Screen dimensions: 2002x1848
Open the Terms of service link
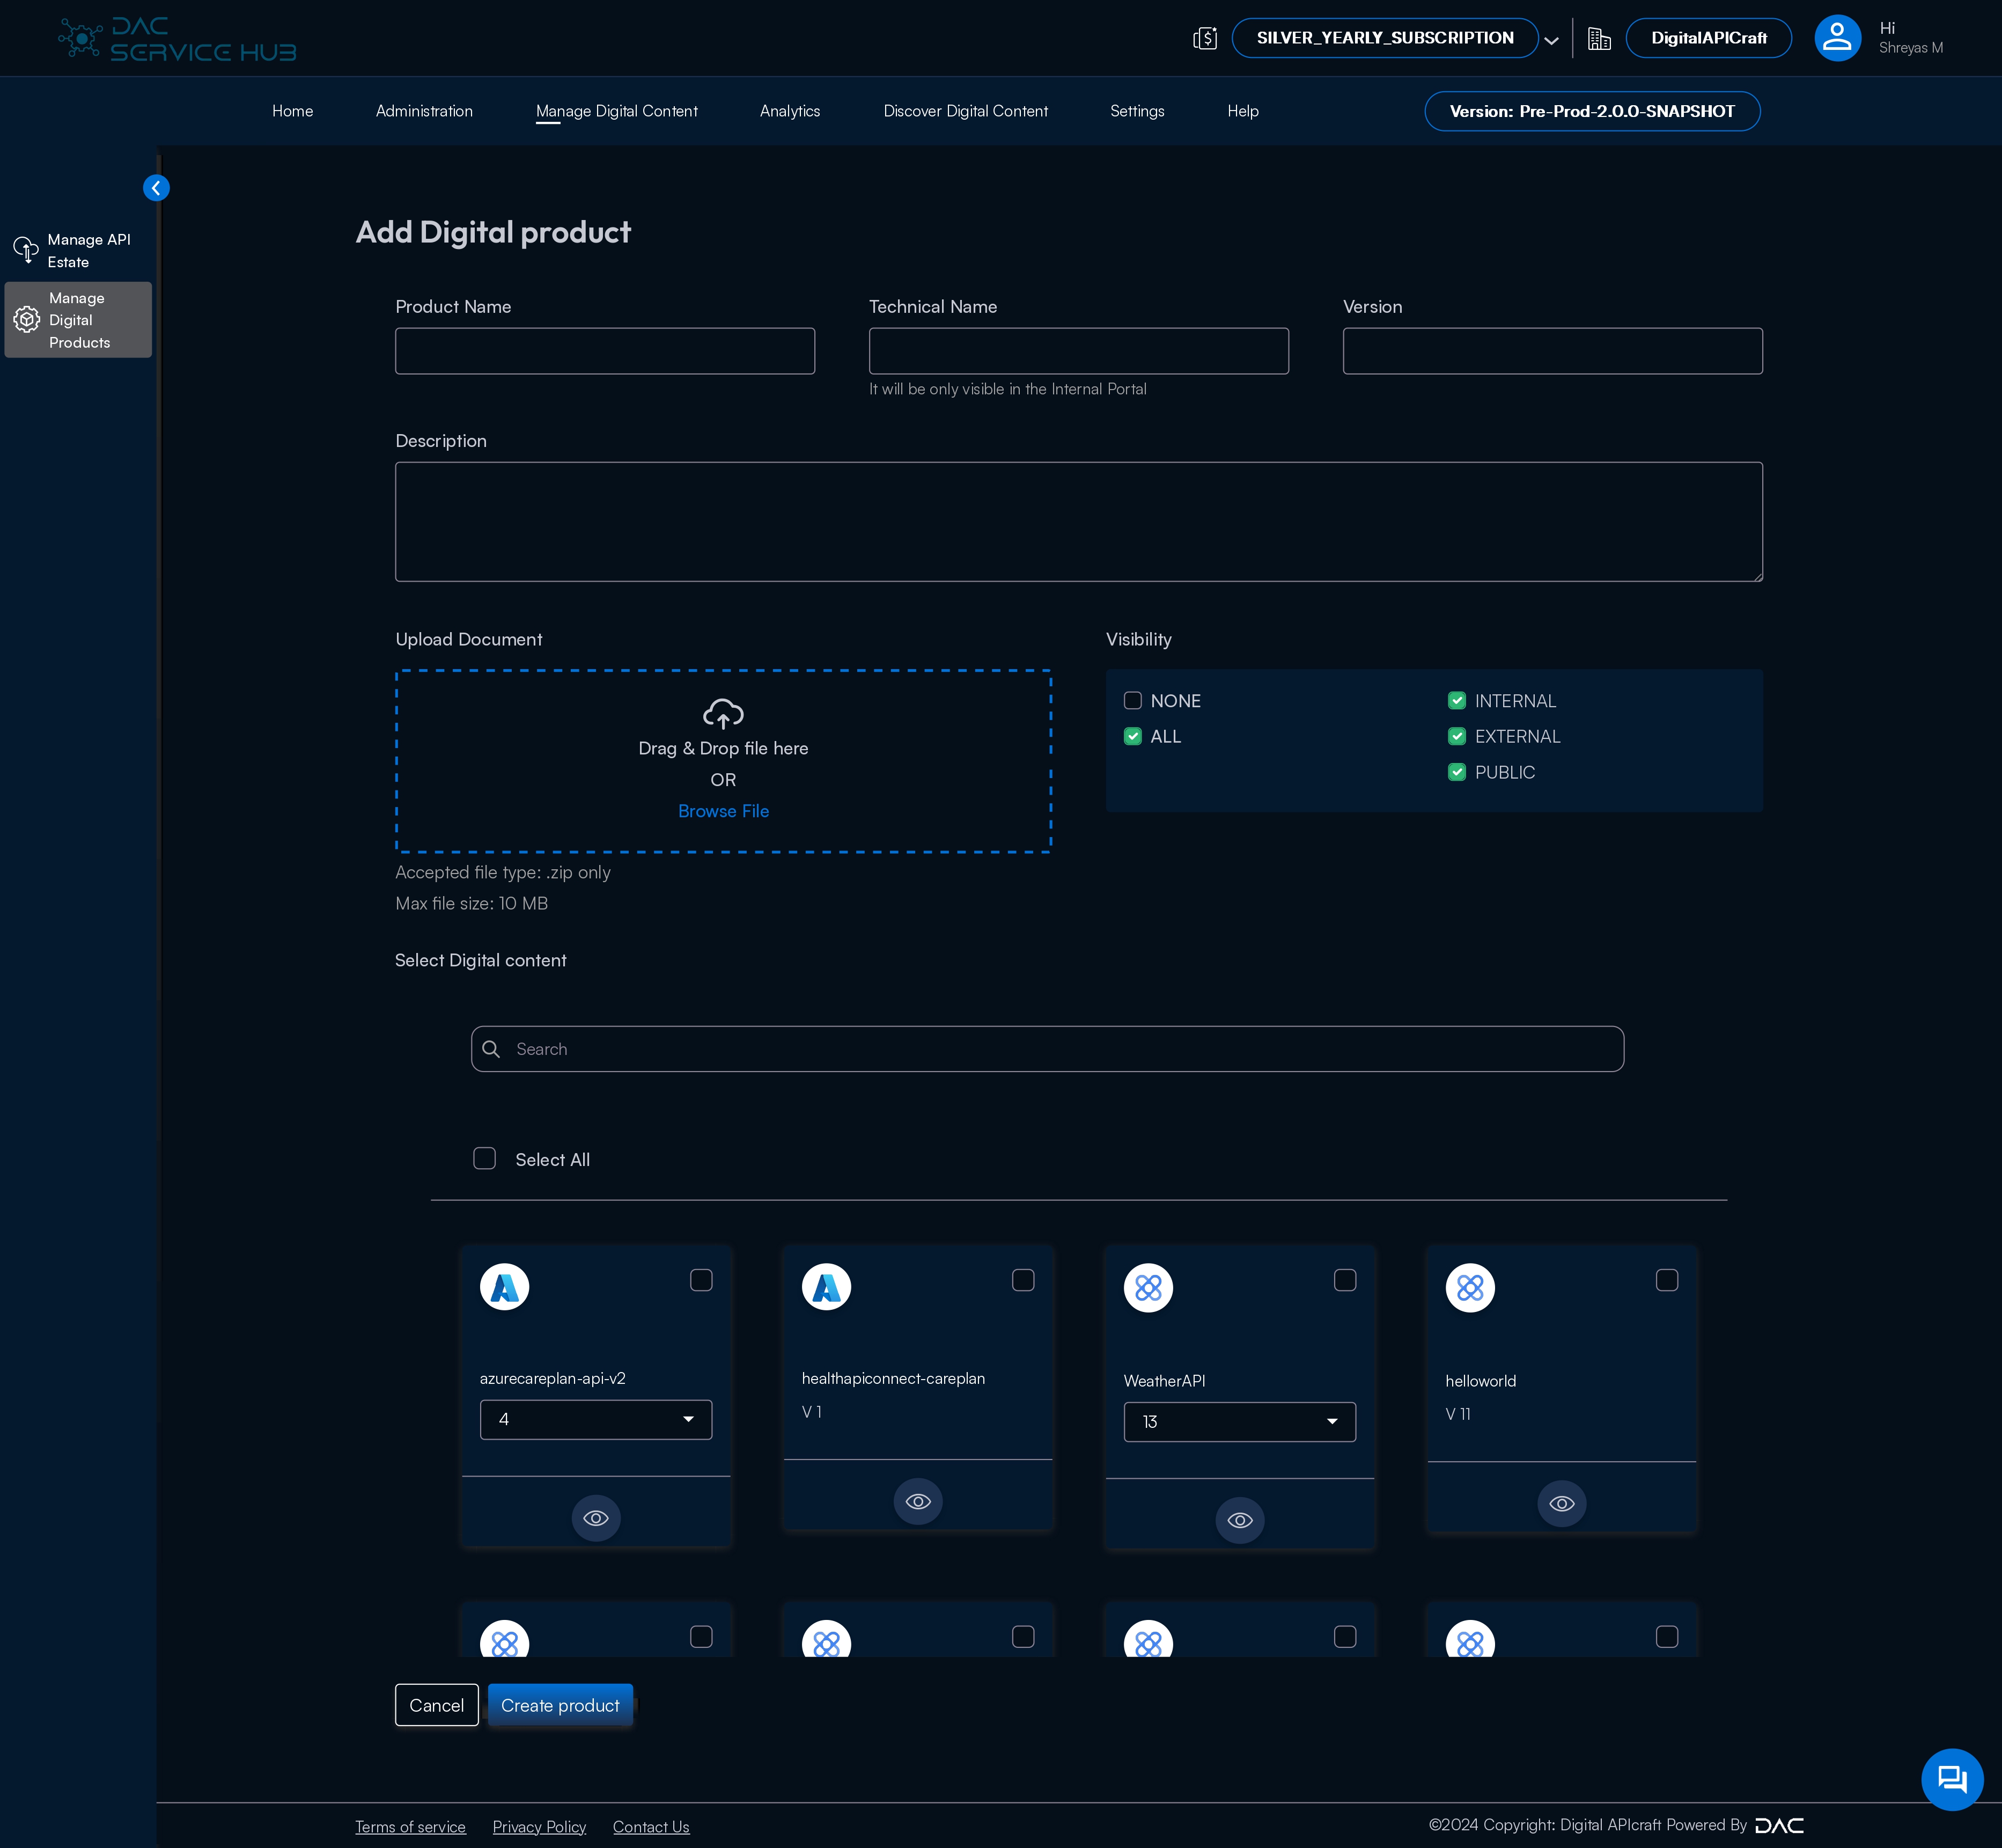point(411,1827)
